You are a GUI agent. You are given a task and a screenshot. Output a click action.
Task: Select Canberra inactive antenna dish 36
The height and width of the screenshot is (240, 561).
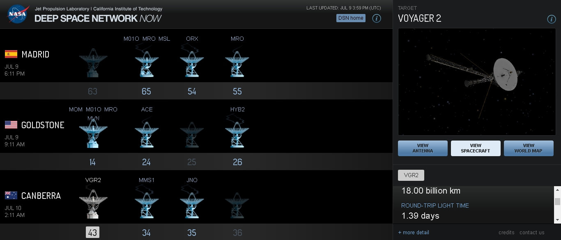pyautogui.click(x=237, y=205)
